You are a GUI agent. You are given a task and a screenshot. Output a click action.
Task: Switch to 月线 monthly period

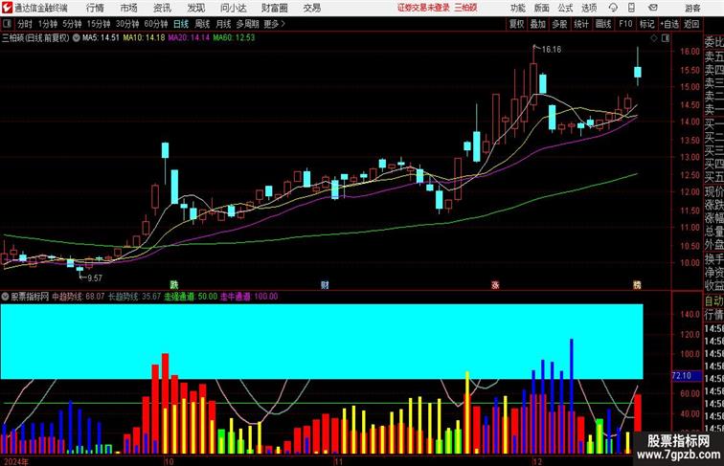point(223,24)
